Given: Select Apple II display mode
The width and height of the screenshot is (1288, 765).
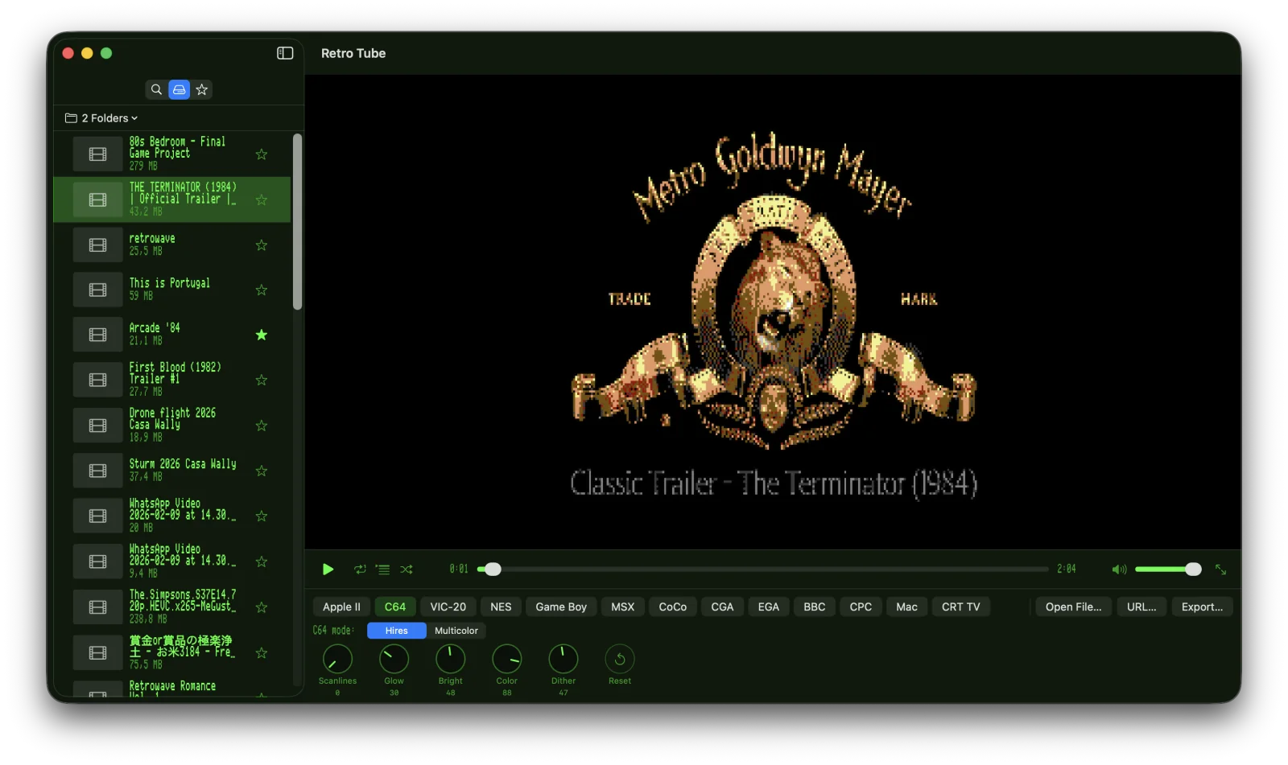Looking at the screenshot, I should 341,607.
